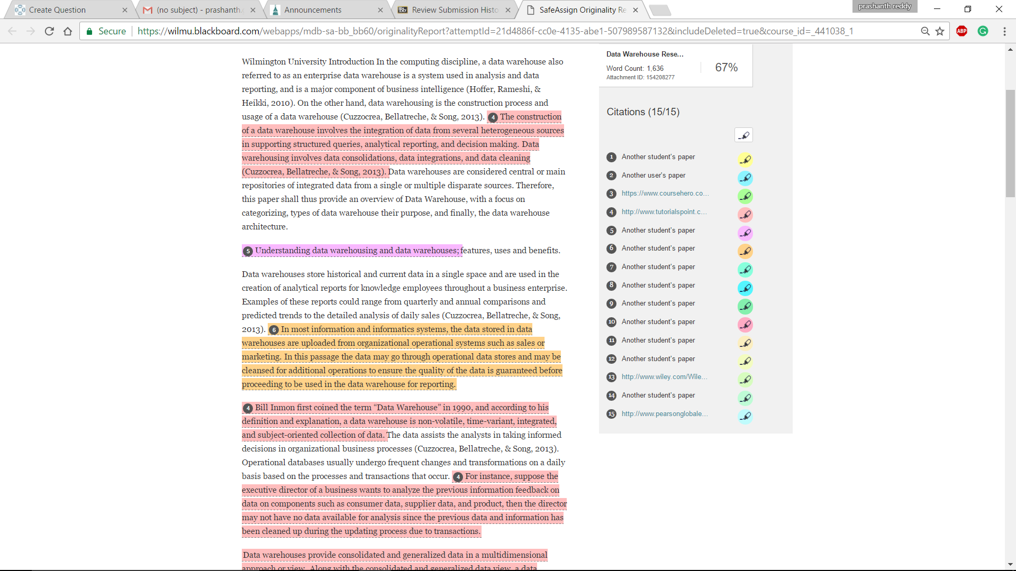Toggle highlight for citation 4 tutorialspoint source
The width and height of the screenshot is (1016, 571).
[745, 215]
